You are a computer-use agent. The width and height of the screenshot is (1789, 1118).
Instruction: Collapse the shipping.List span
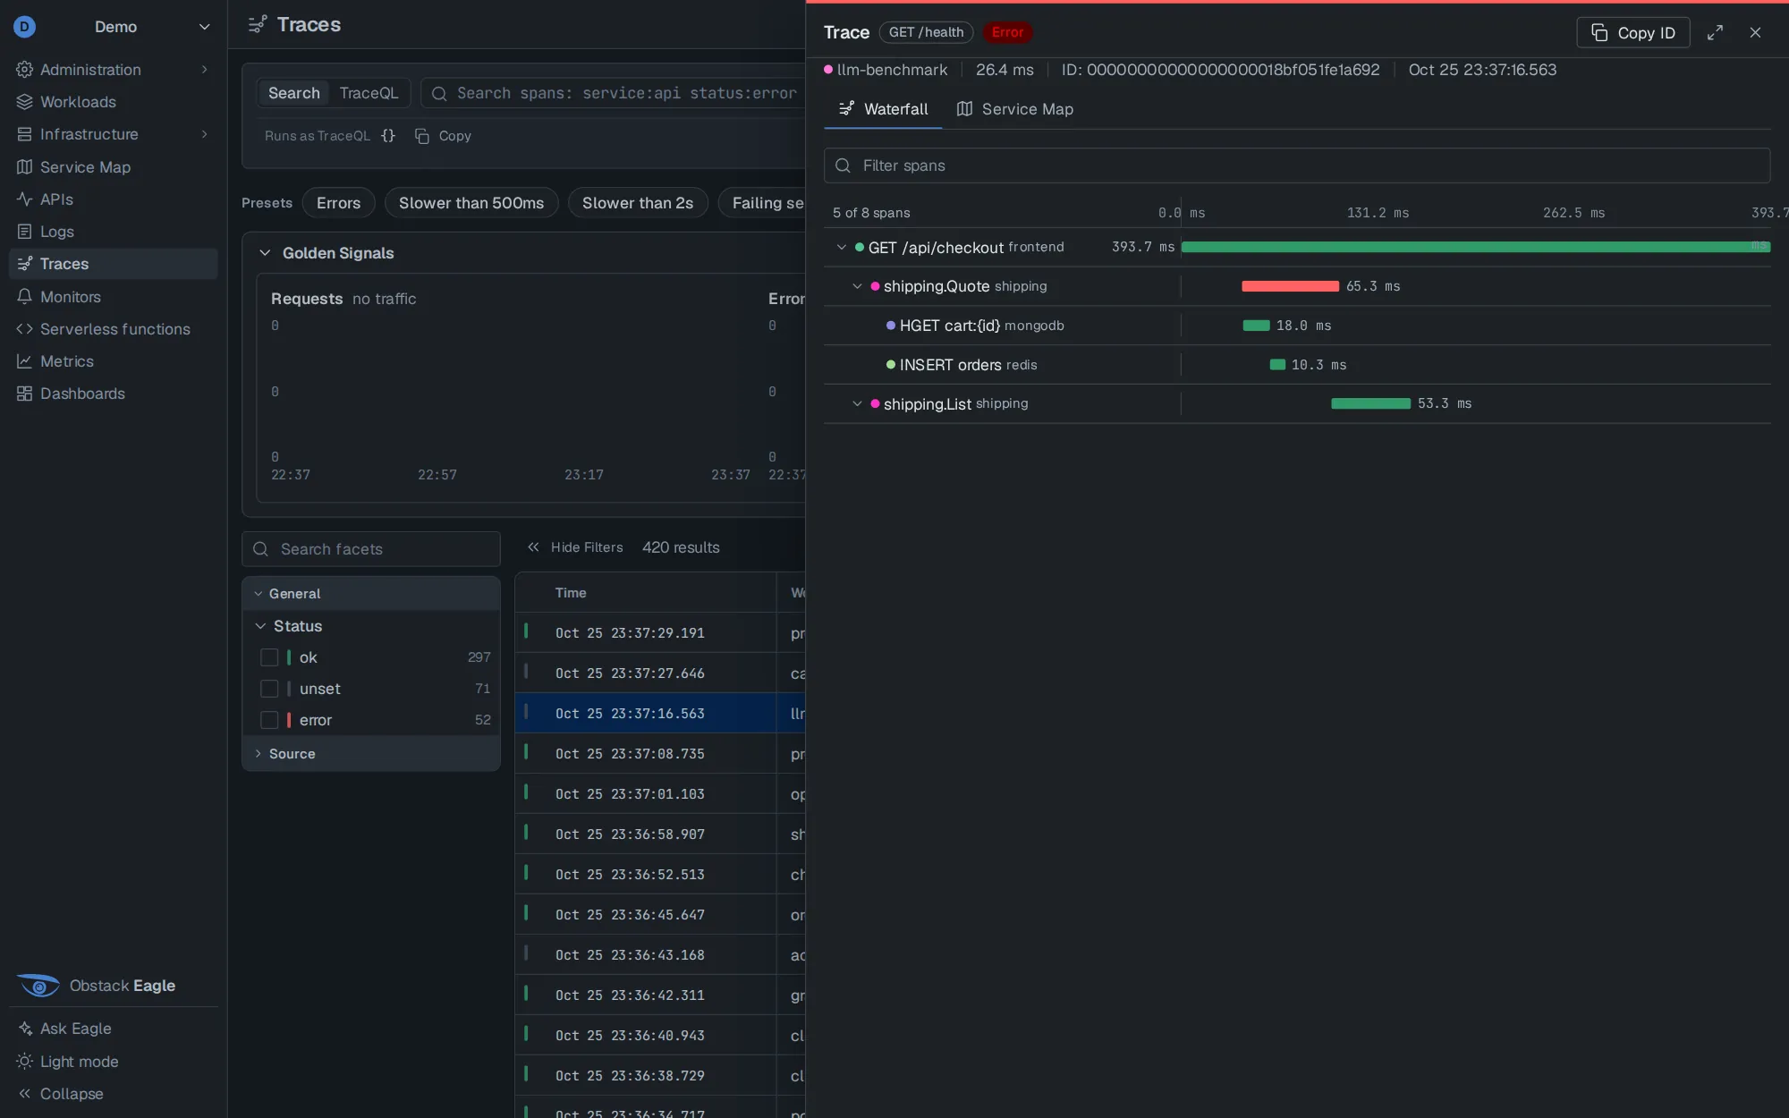click(857, 404)
